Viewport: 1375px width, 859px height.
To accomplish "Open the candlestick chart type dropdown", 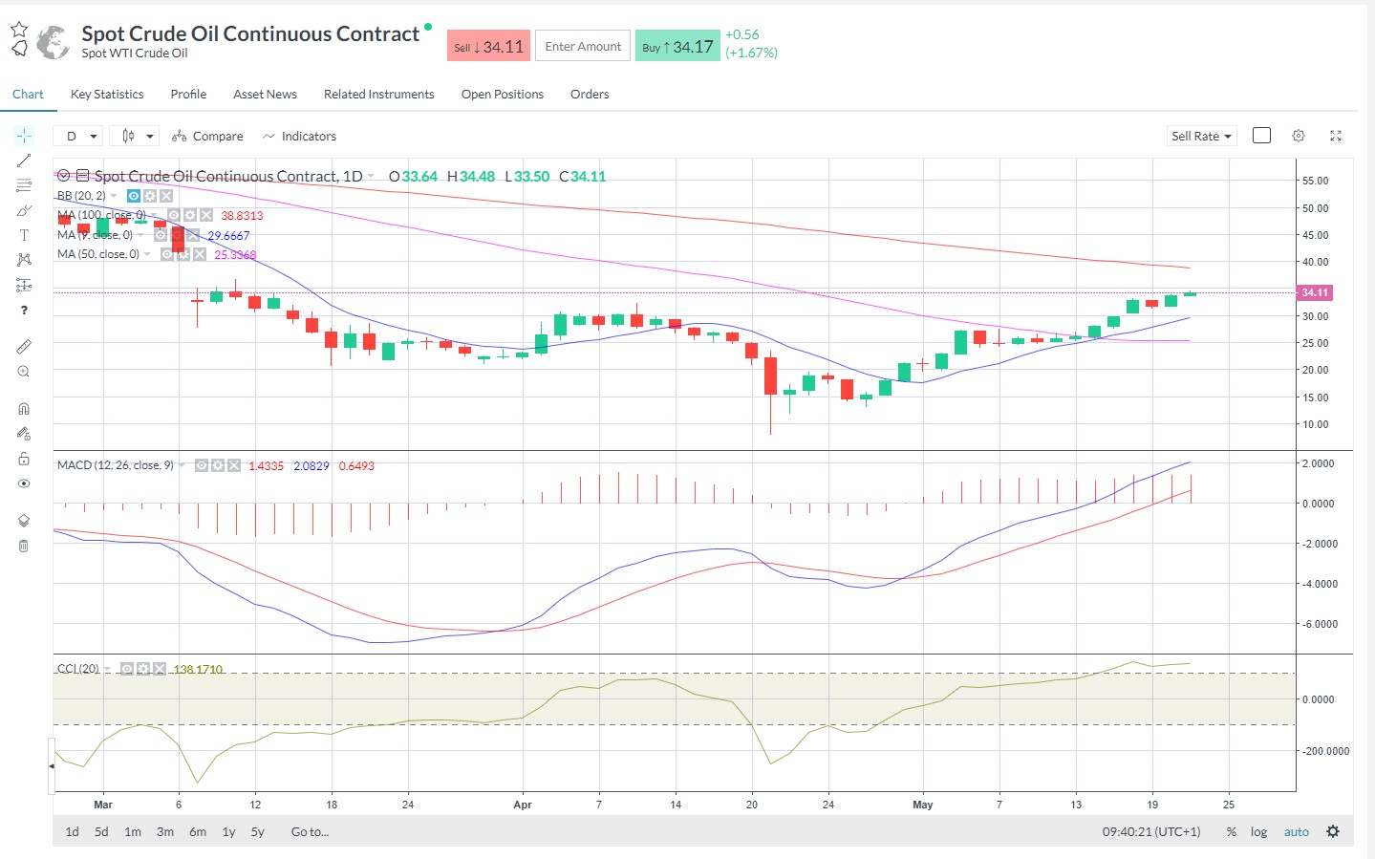I will point(134,136).
